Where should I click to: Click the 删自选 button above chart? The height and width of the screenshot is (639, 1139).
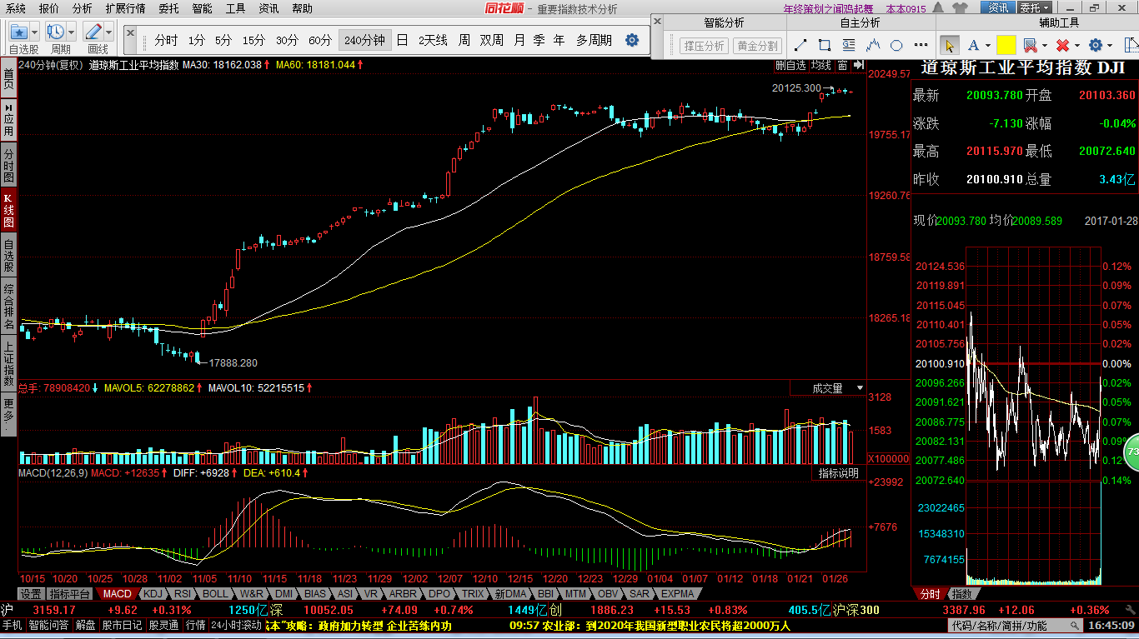[x=790, y=64]
